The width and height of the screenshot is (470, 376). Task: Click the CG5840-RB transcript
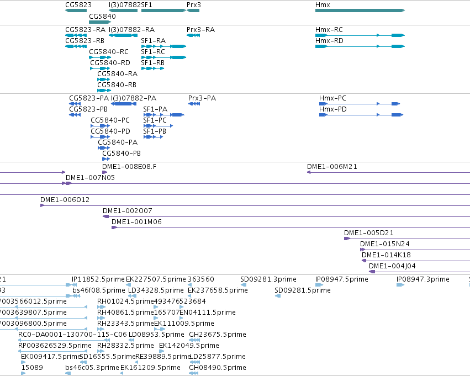click(104, 91)
